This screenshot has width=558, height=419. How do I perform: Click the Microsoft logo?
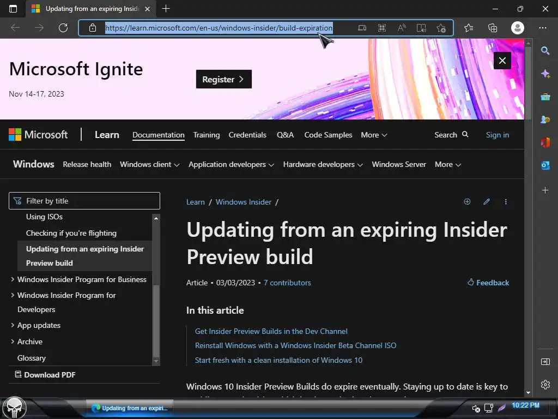(x=38, y=135)
